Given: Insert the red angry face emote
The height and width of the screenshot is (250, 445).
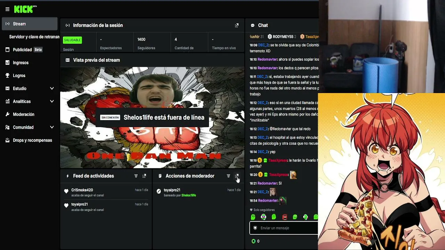Looking at the screenshot, I should (284, 217).
